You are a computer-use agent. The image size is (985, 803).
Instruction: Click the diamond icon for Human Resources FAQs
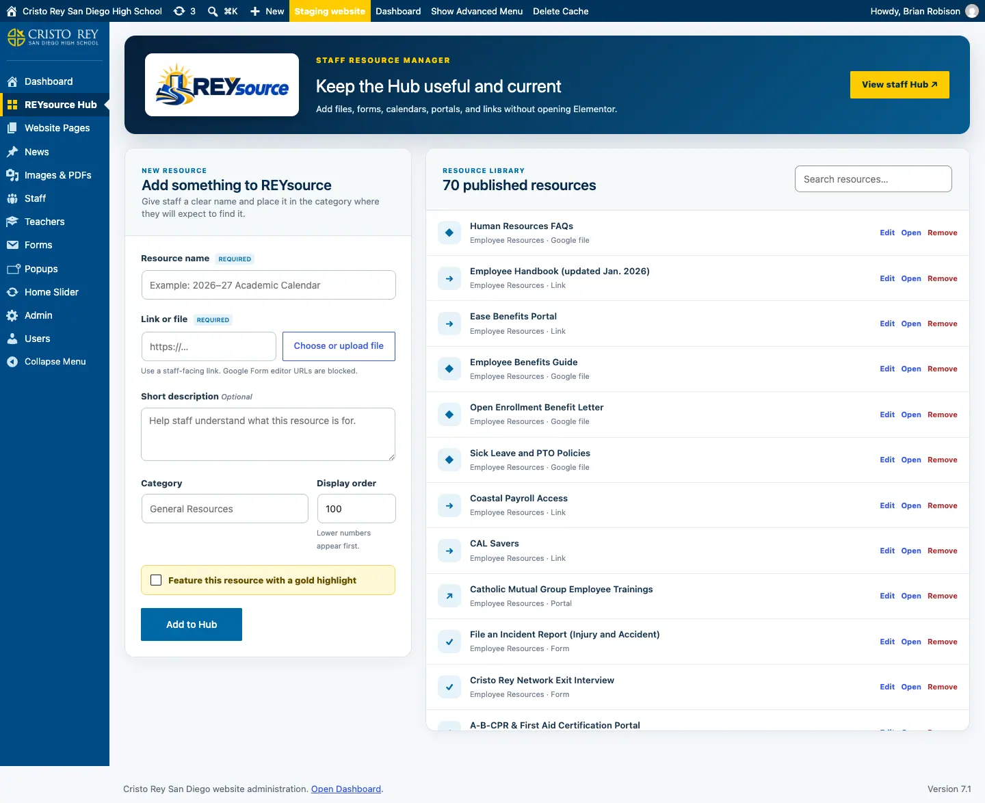click(449, 233)
